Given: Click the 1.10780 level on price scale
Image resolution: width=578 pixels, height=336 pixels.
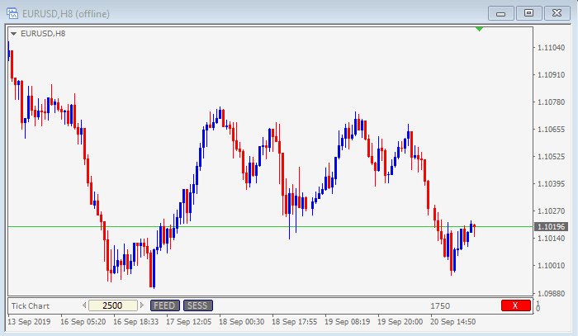Looking at the screenshot, I should point(551,102).
